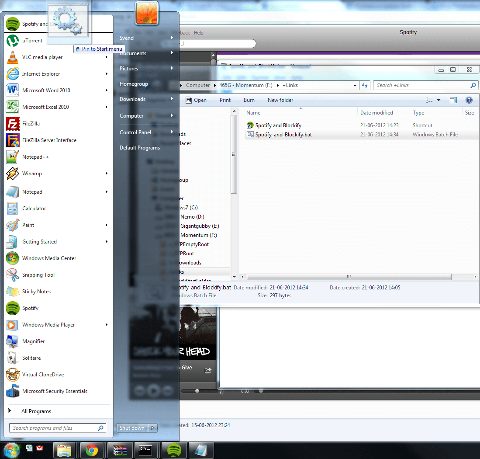Open Homegroup link
Image resolution: width=480 pixels, height=459 pixels.
click(x=146, y=84)
